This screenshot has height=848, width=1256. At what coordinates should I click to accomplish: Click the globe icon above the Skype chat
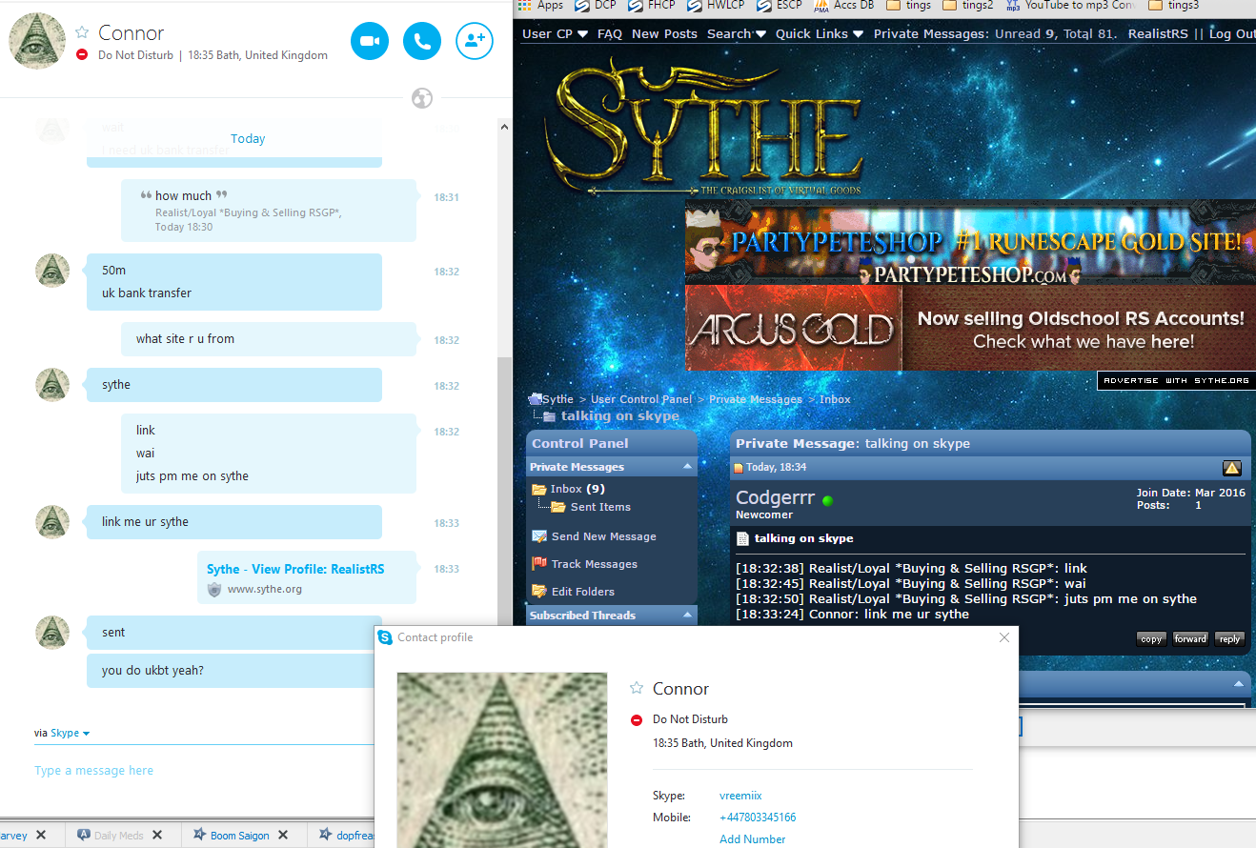pos(422,98)
